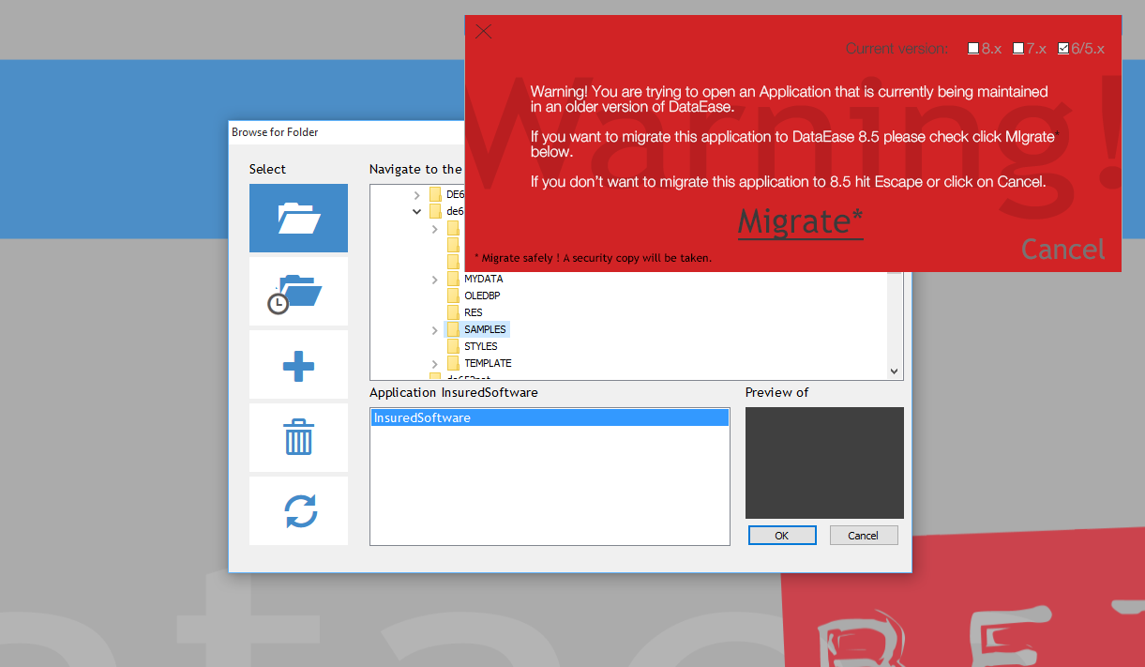
Task: Click Cancel in the red warning panel
Action: click(x=1062, y=249)
